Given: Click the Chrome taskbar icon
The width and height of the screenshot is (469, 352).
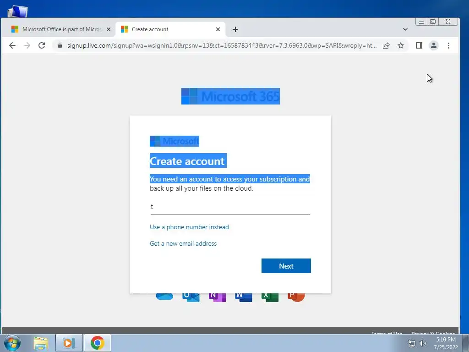Looking at the screenshot, I should (x=98, y=343).
